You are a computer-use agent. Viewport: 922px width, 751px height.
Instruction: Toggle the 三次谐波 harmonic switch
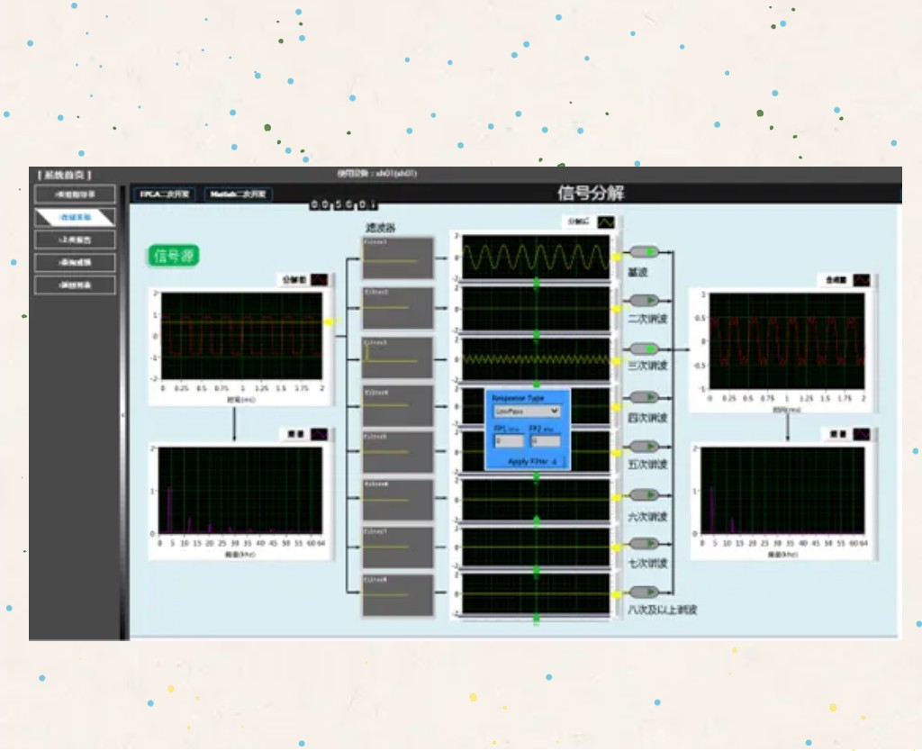(644, 348)
